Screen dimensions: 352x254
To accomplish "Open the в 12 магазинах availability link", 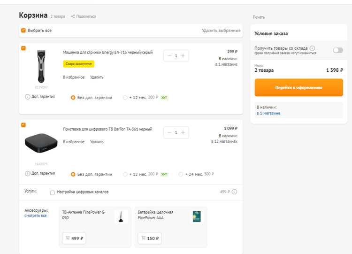I will tap(224, 141).
